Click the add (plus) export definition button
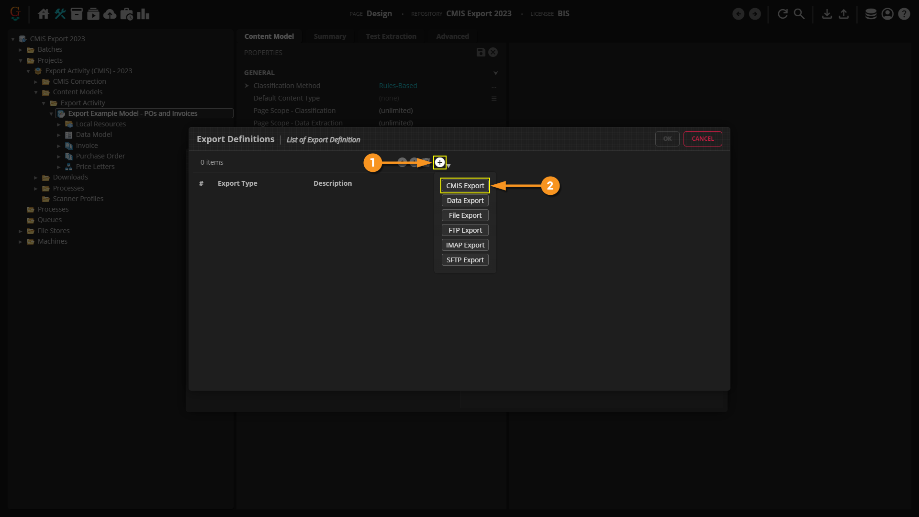Image resolution: width=919 pixels, height=517 pixels. tap(439, 162)
